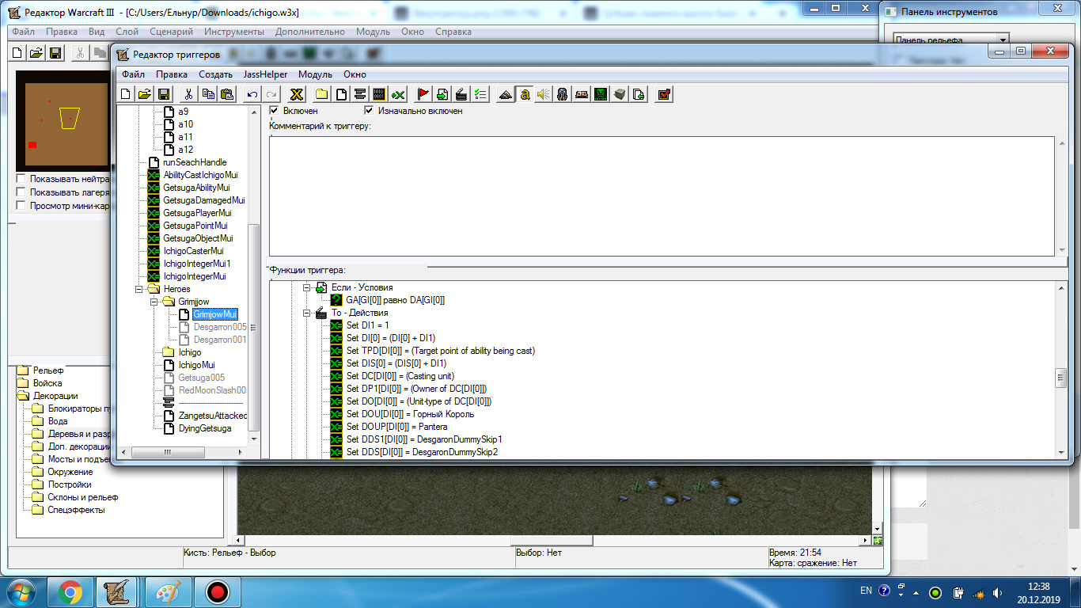Screen dimensions: 1081x608
Task: Toggle Просмотр мини-кар... checkbox in main window
Action: tap(21, 206)
